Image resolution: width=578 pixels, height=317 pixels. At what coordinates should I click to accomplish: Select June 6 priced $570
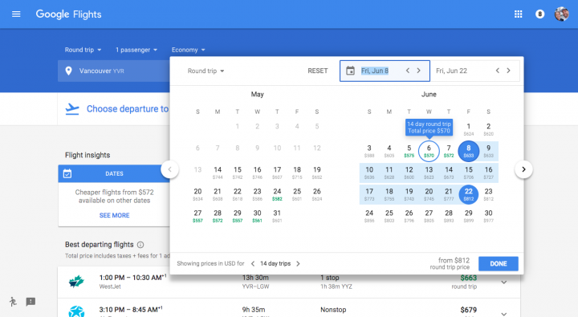429,151
